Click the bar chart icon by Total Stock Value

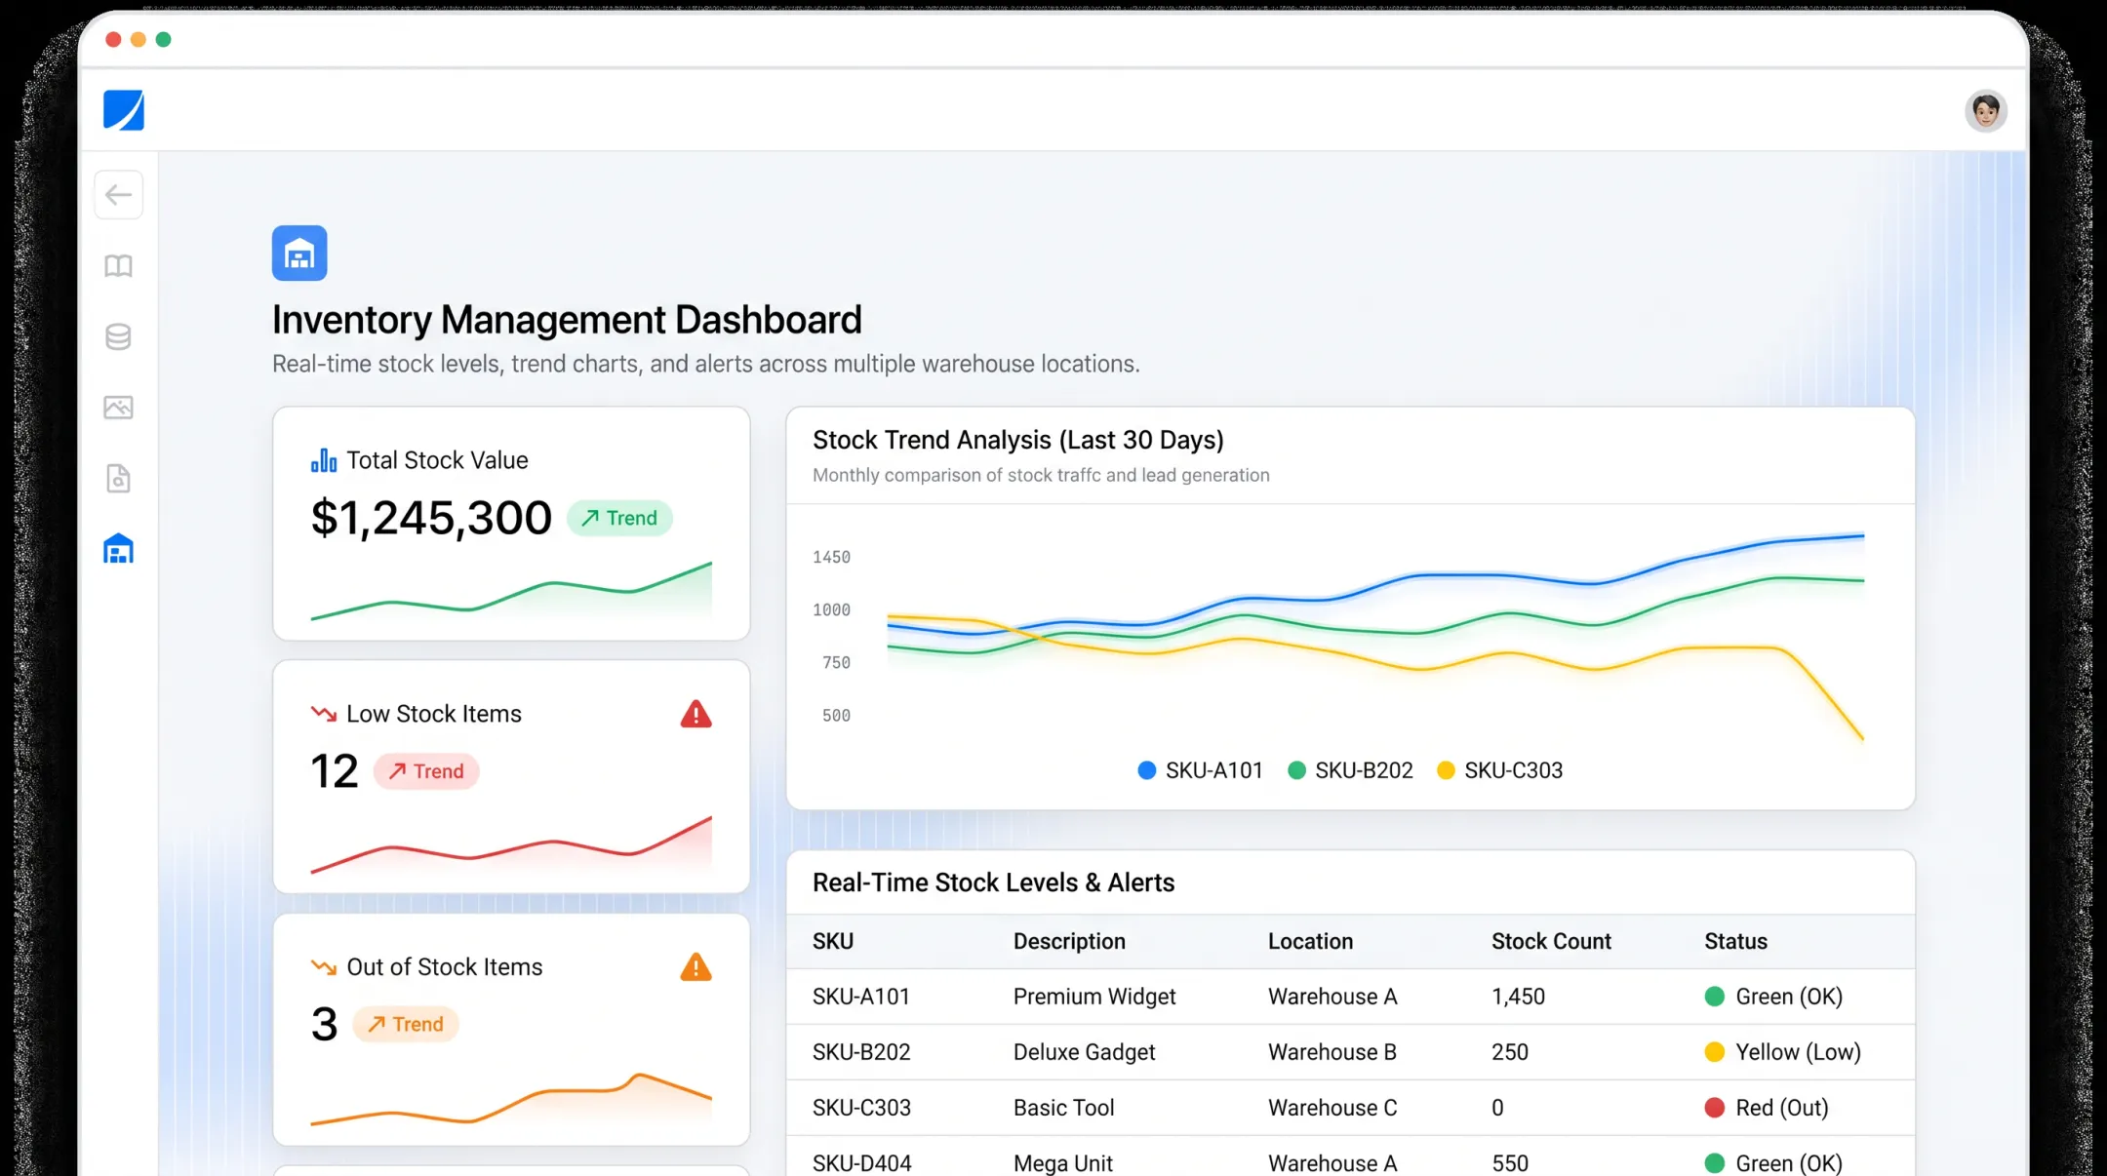(x=324, y=460)
